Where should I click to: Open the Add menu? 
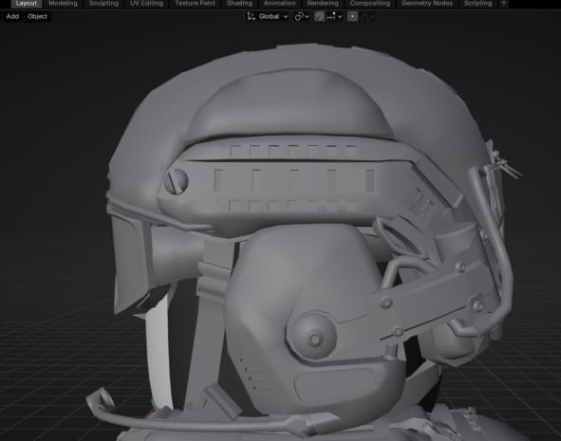click(12, 16)
